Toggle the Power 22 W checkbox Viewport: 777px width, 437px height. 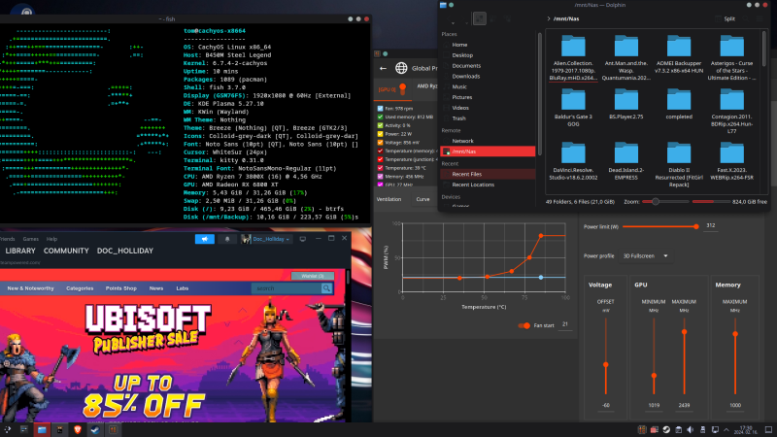380,134
